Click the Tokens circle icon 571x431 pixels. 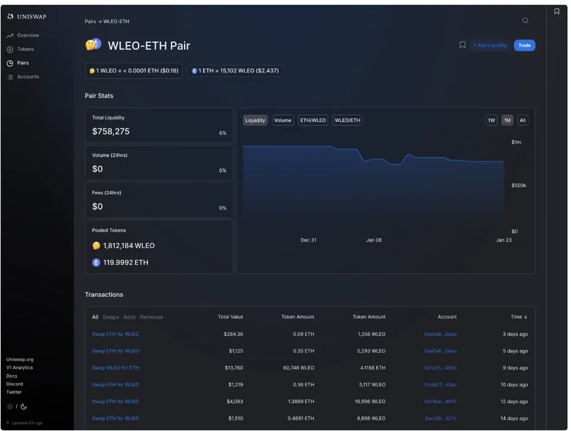tap(10, 50)
